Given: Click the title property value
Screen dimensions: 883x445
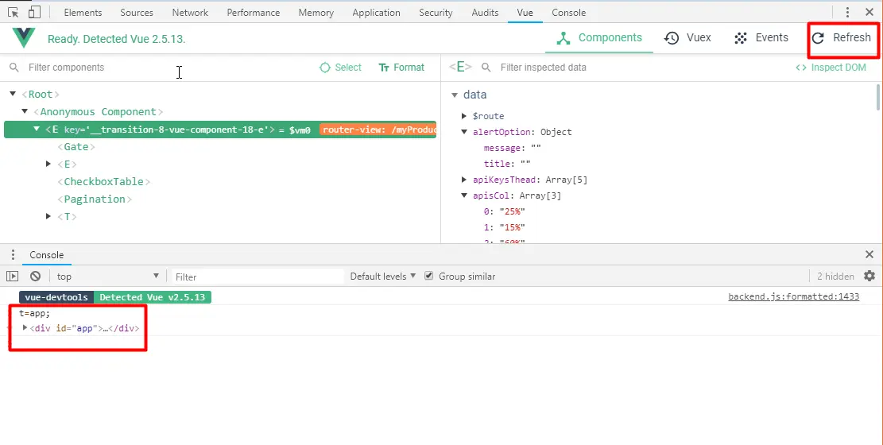Looking at the screenshot, I should 525,164.
